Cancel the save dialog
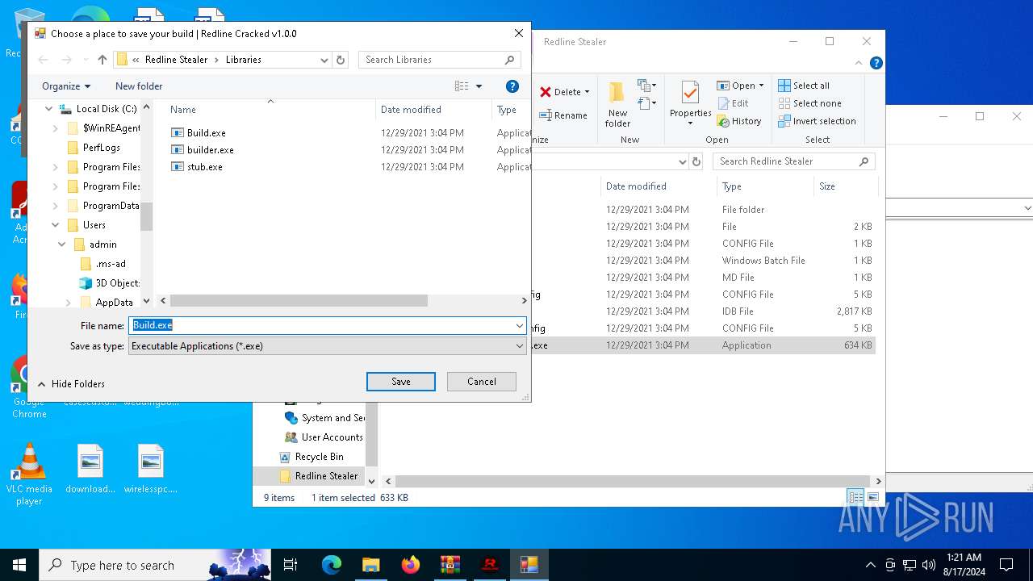The height and width of the screenshot is (581, 1033). 482,382
